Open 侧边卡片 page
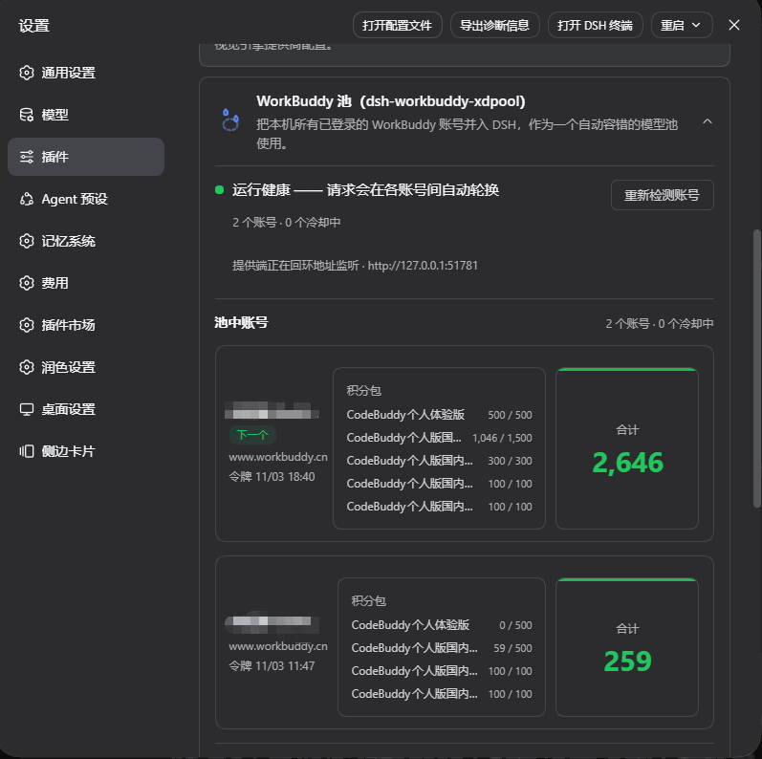This screenshot has height=759, width=762. pos(86,451)
